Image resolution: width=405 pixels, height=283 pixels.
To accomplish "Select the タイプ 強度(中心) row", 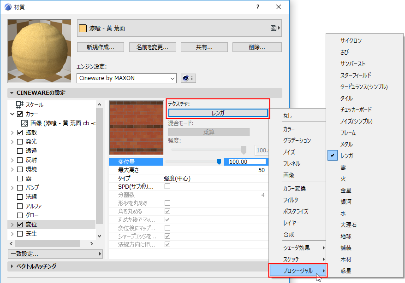I will 189,179.
